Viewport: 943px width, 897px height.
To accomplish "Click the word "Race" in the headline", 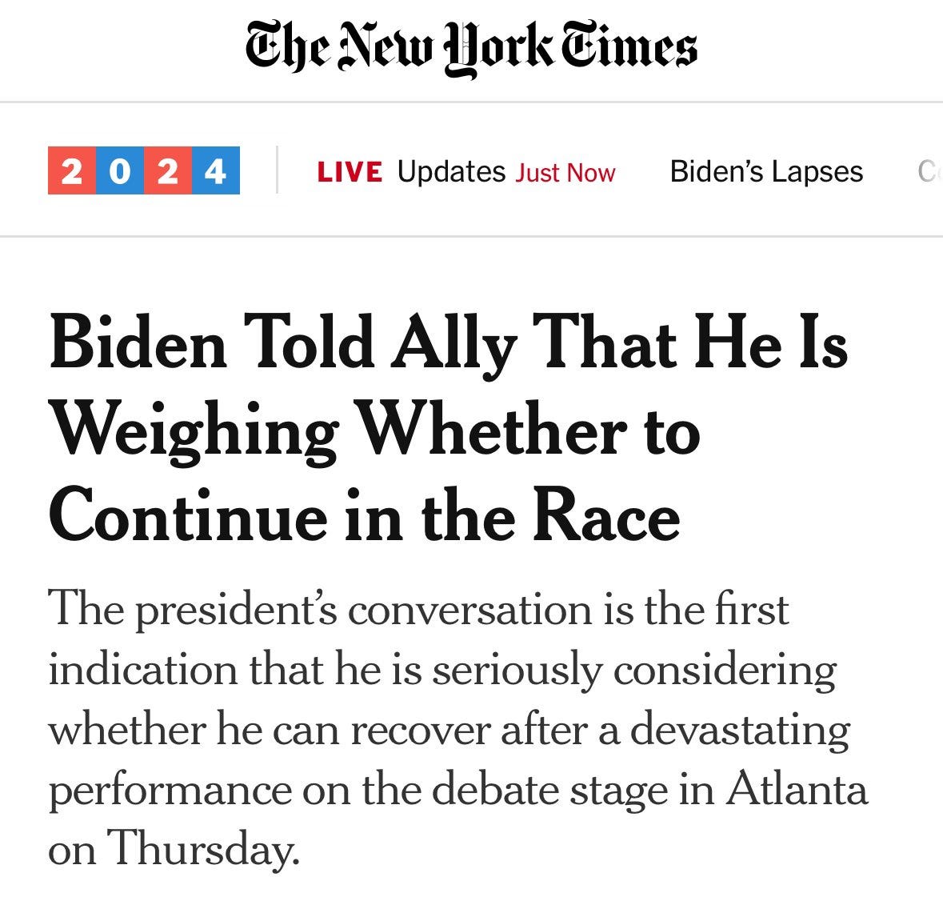I will (x=606, y=518).
